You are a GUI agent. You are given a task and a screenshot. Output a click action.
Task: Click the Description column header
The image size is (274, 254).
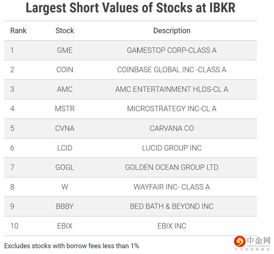172,31
